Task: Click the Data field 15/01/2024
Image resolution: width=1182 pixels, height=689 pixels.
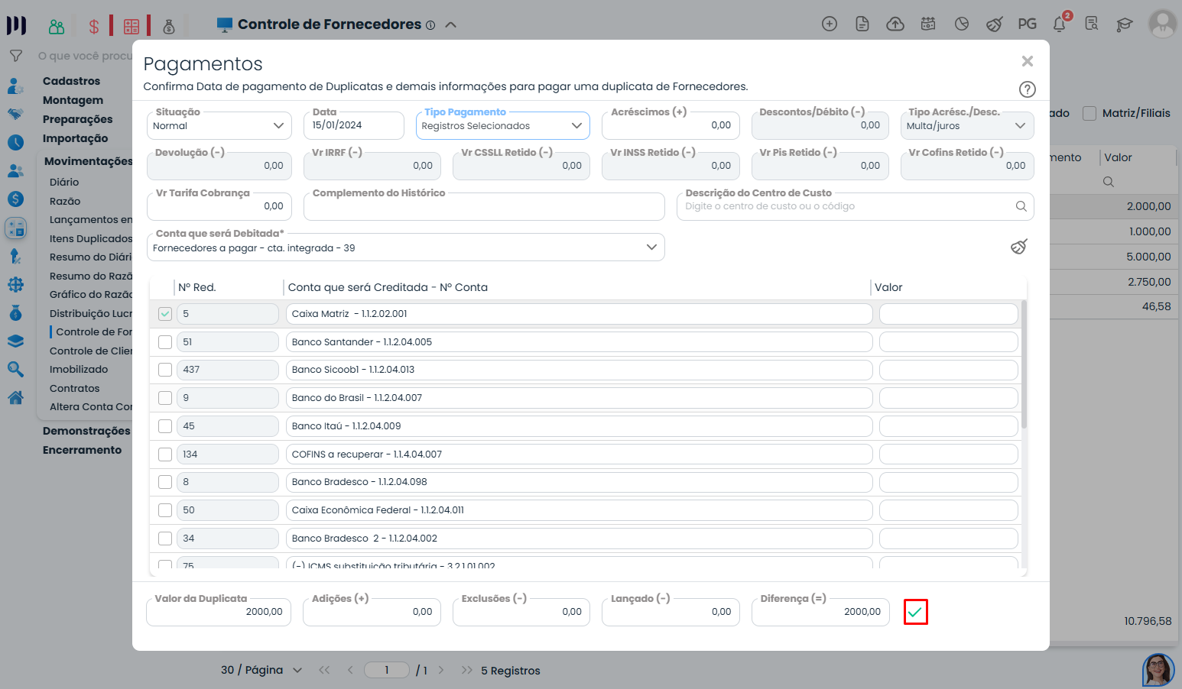Action: 354,125
